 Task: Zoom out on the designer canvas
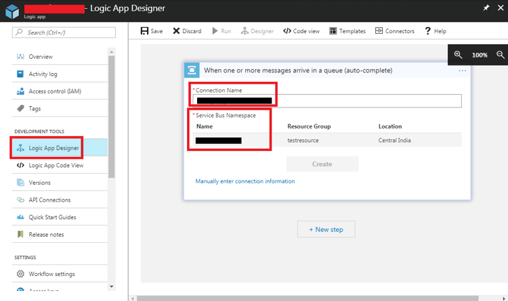click(501, 55)
